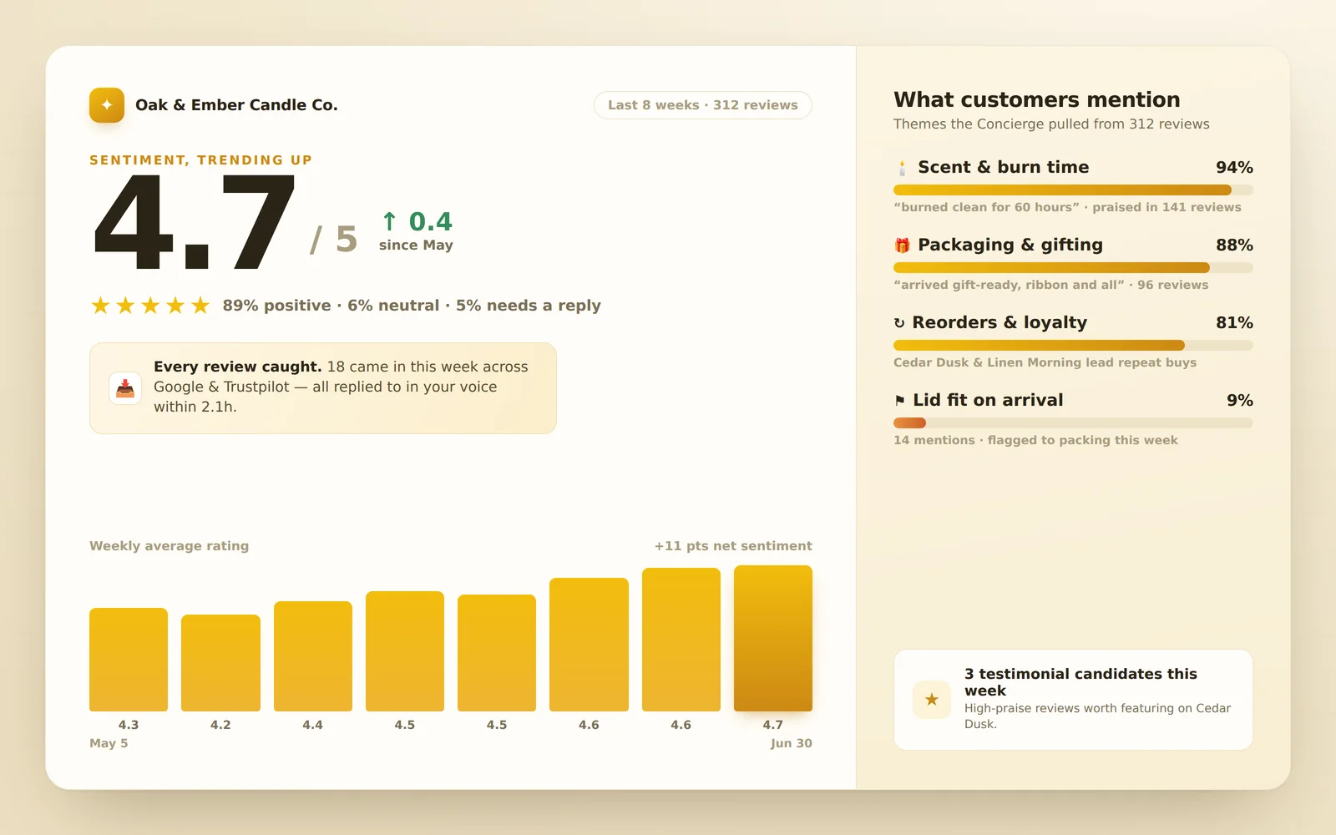
Task: Click the five-star rating row
Action: pyautogui.click(x=150, y=306)
